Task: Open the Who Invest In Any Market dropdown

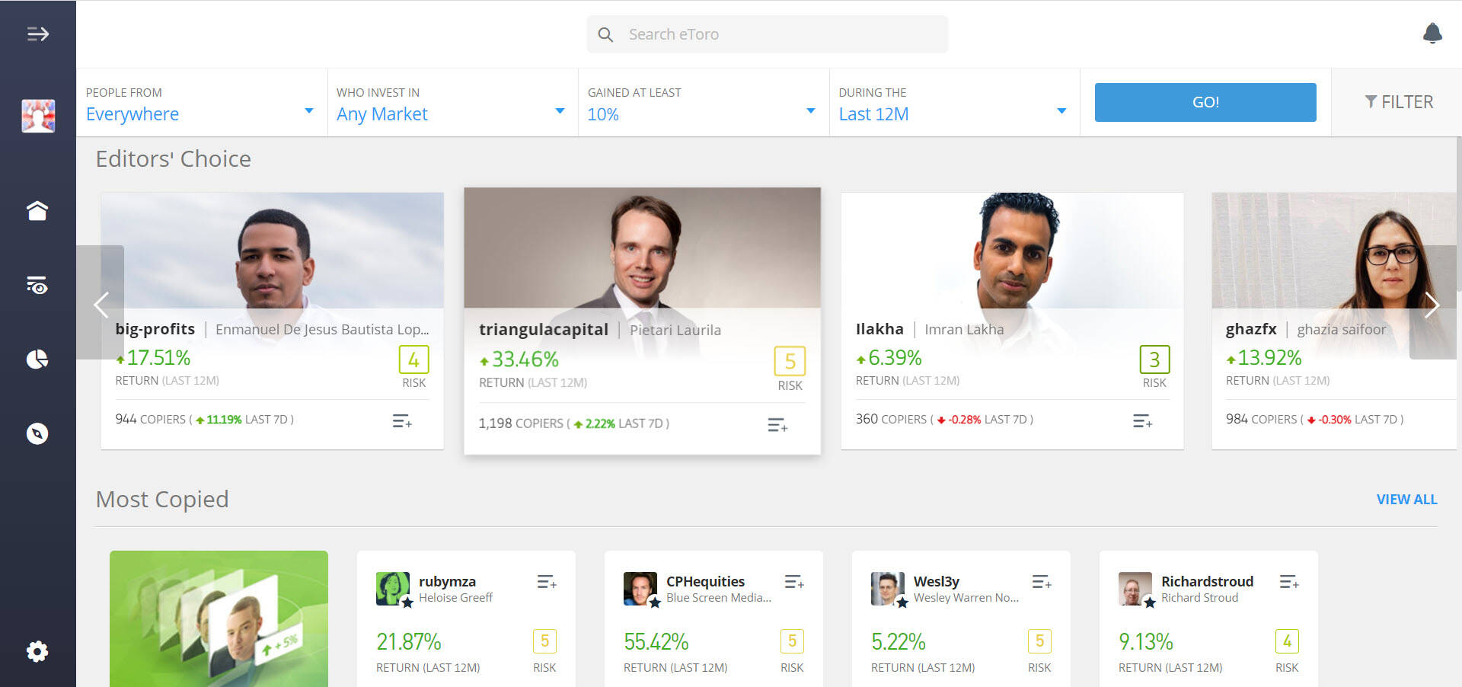Action: point(453,103)
